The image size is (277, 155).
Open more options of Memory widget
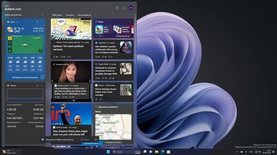(42, 85)
